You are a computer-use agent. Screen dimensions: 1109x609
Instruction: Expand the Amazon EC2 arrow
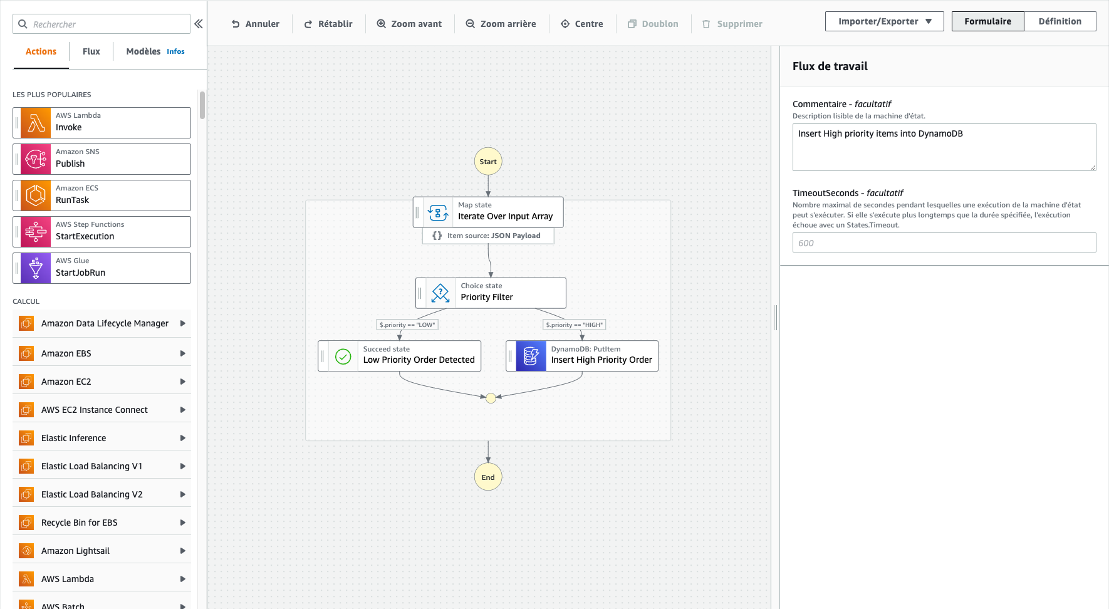pyautogui.click(x=183, y=382)
